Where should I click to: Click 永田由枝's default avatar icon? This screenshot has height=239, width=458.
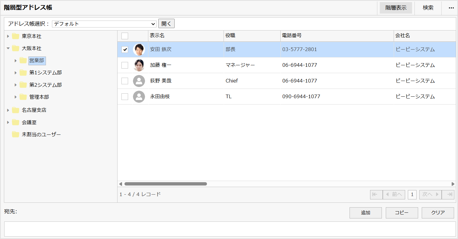tap(139, 96)
